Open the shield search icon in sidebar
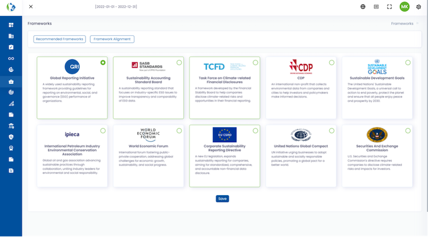428x238 pixels. [x=11, y=137]
